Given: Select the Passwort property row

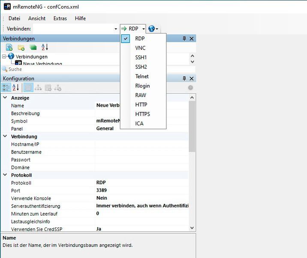Looking at the screenshot, I should click(99, 160).
